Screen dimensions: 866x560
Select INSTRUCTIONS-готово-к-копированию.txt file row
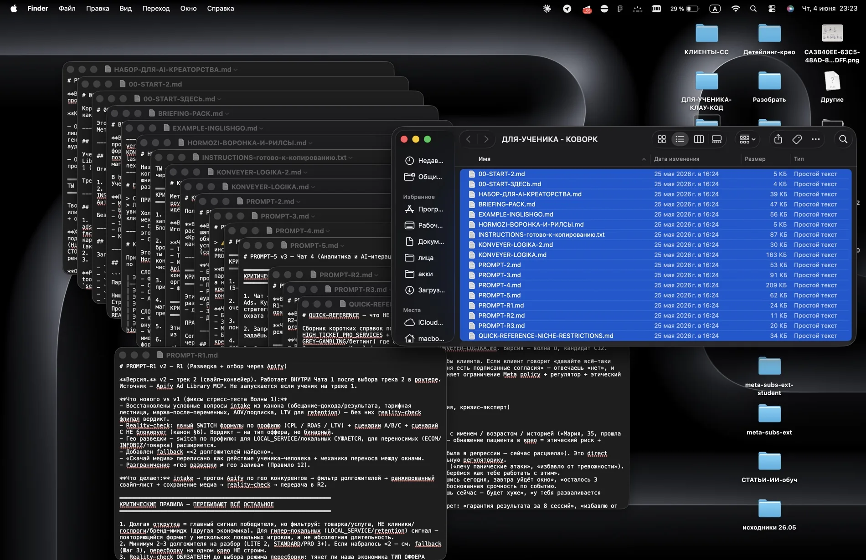655,234
